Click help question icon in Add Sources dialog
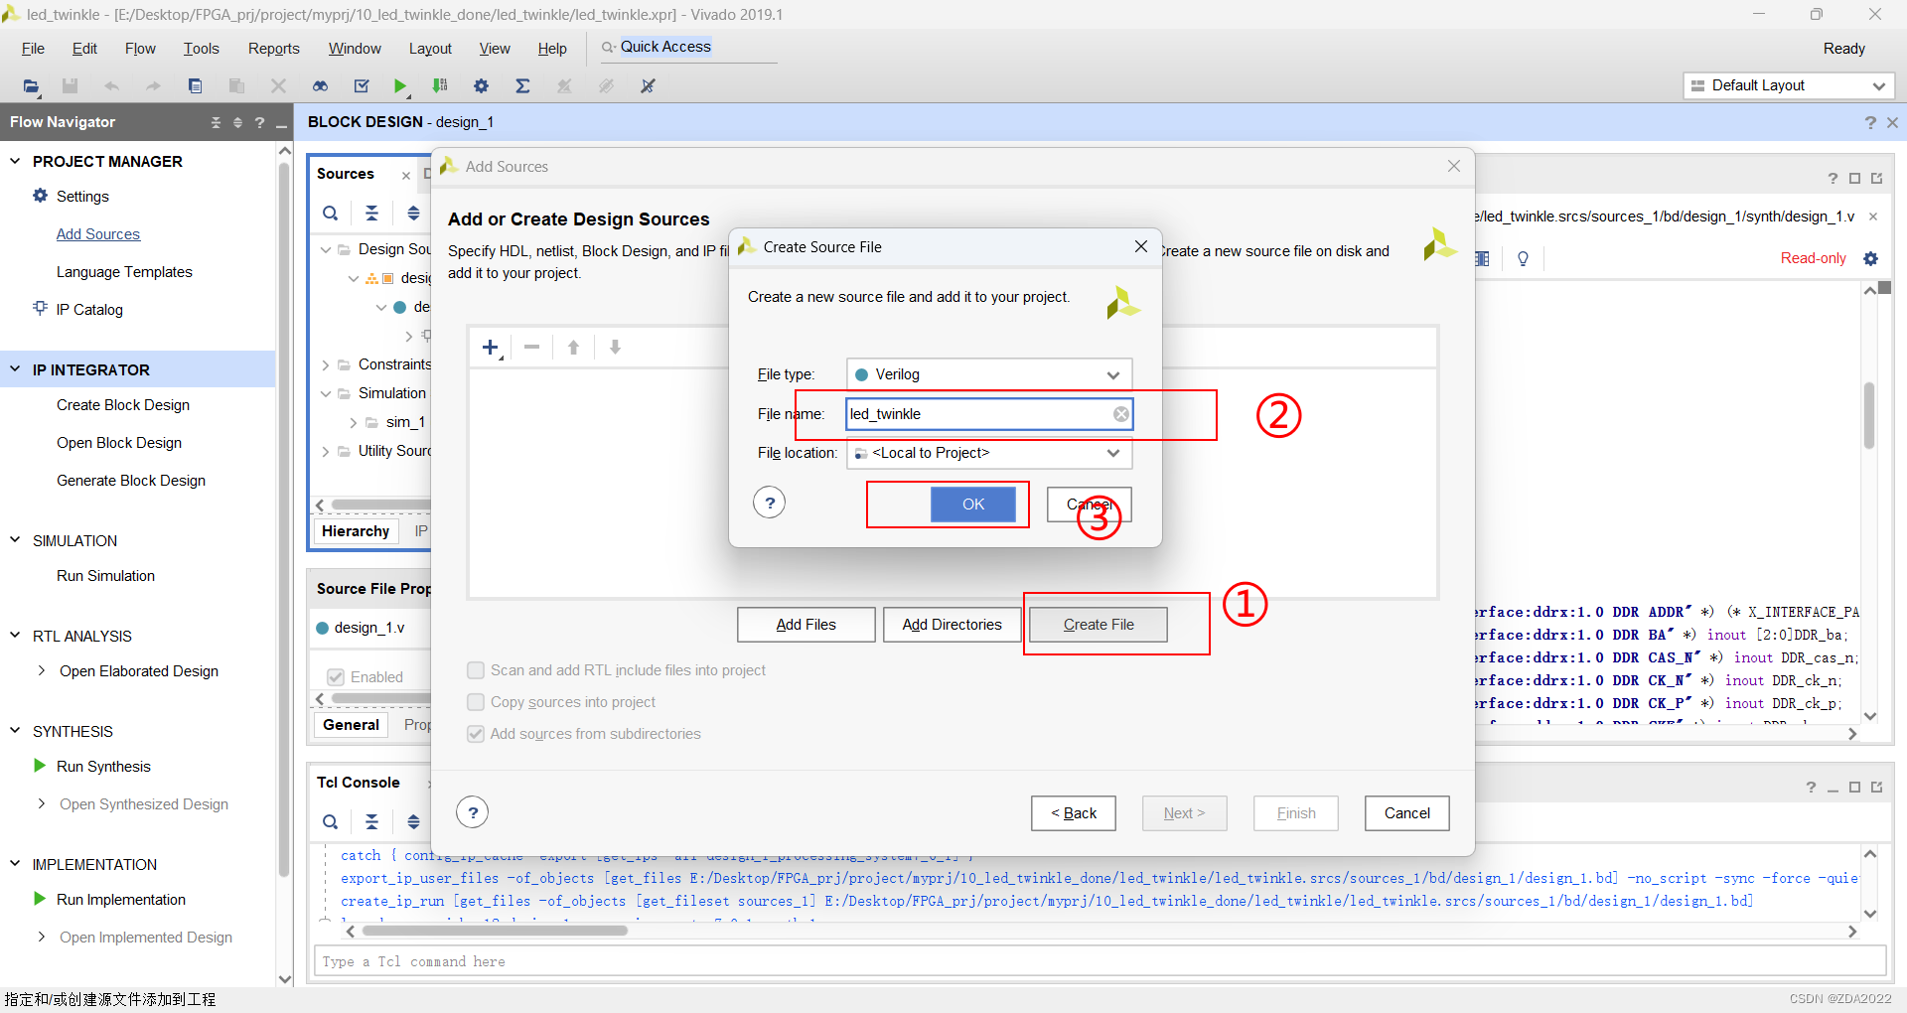 [473, 812]
